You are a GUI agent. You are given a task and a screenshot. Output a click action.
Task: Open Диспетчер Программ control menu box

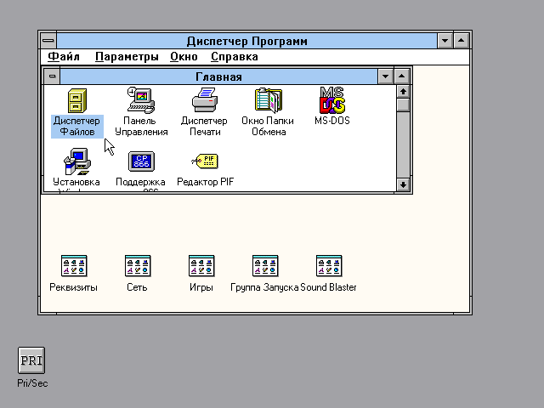click(48, 41)
